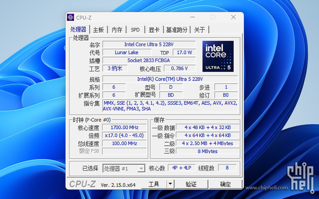Click the process value 3 纳米
Viewport: 319px width, 199px height.
115,68
